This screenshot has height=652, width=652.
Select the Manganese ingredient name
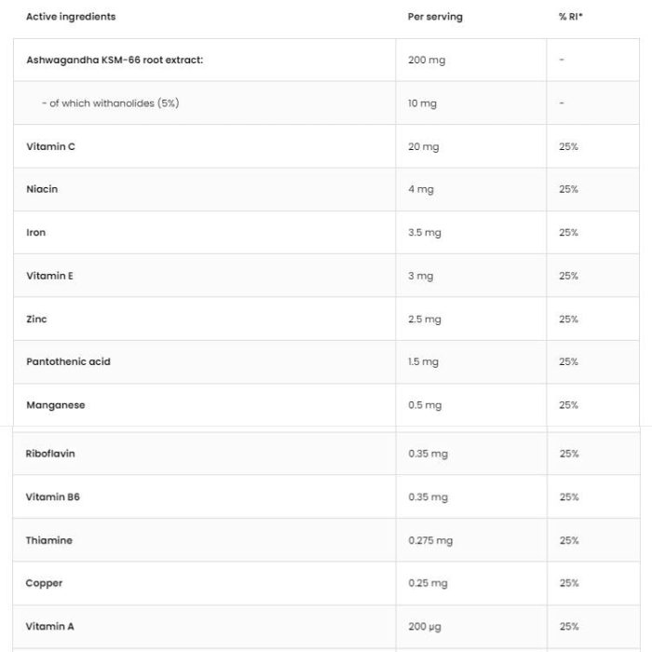(56, 405)
